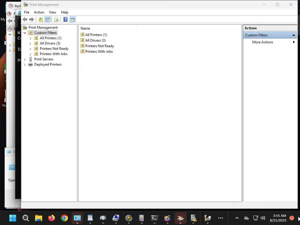Collapse the Custom Filters tree node

pos(25,33)
